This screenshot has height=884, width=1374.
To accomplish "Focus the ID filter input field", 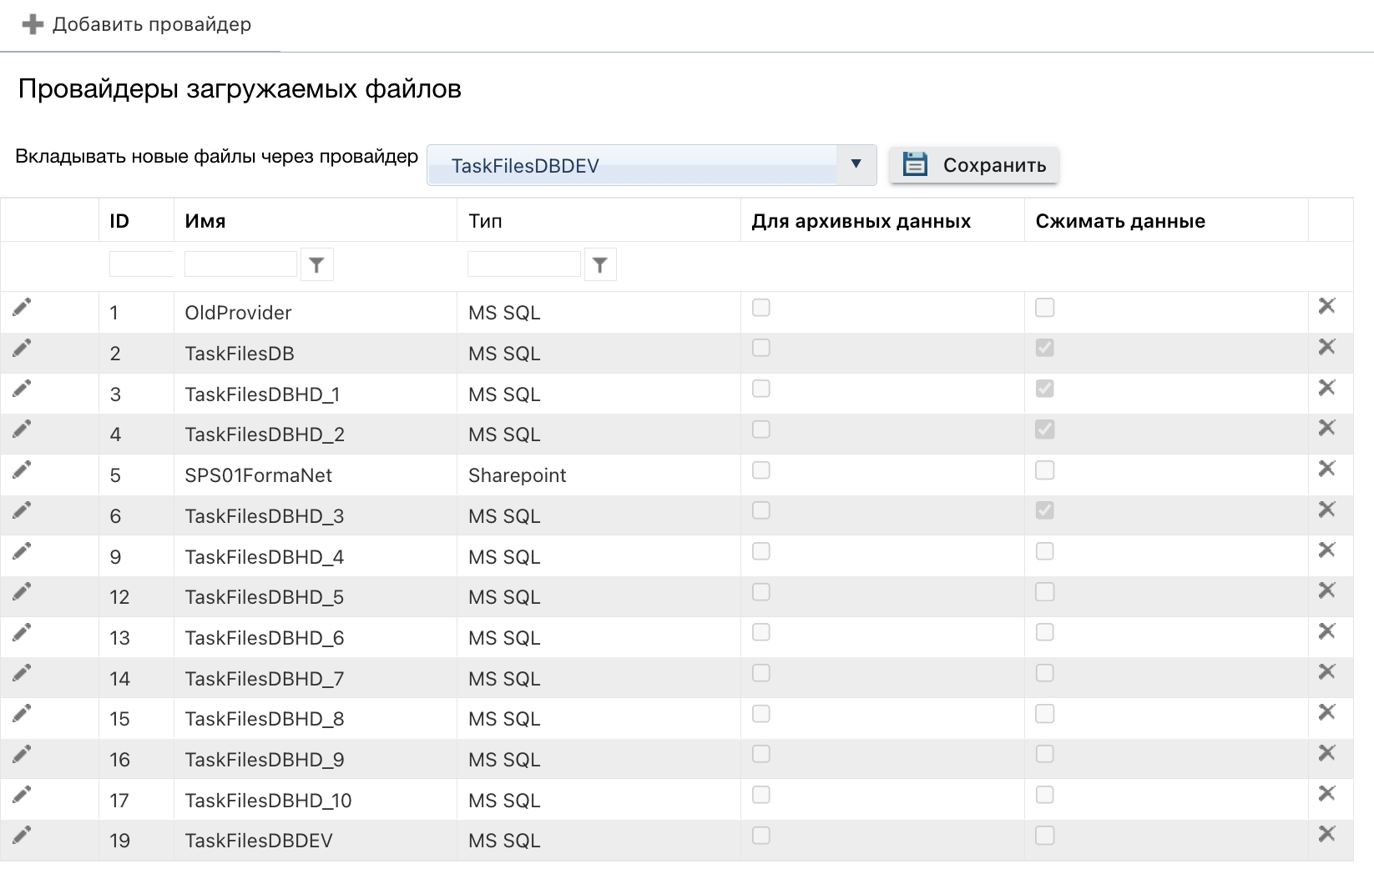I will click(141, 264).
